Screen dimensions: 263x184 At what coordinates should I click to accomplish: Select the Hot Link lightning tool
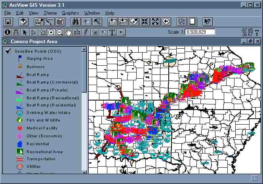(x=86, y=32)
